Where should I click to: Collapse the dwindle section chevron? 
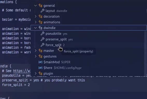coord(36,28)
